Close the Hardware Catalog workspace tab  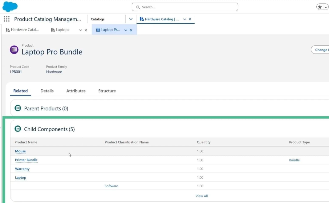190,19
